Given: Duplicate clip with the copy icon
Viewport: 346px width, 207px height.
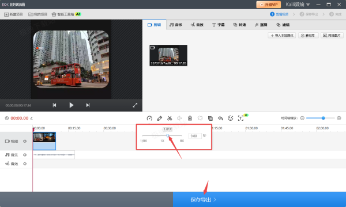Looking at the screenshot, I should [x=210, y=118].
